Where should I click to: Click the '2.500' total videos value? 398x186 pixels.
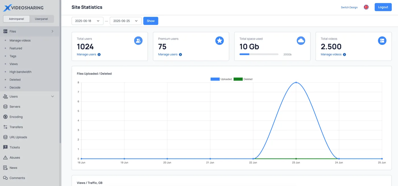coord(331,47)
